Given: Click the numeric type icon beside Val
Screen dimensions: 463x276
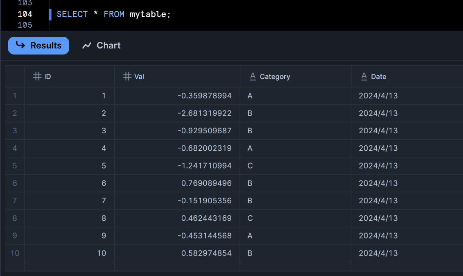Looking at the screenshot, I should click(127, 76).
